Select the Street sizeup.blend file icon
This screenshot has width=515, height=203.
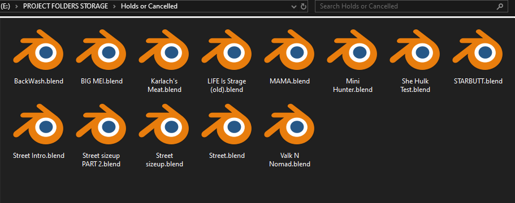click(164, 125)
